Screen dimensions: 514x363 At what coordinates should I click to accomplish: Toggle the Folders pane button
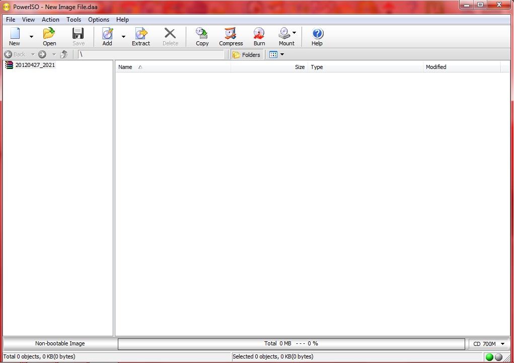(x=247, y=54)
